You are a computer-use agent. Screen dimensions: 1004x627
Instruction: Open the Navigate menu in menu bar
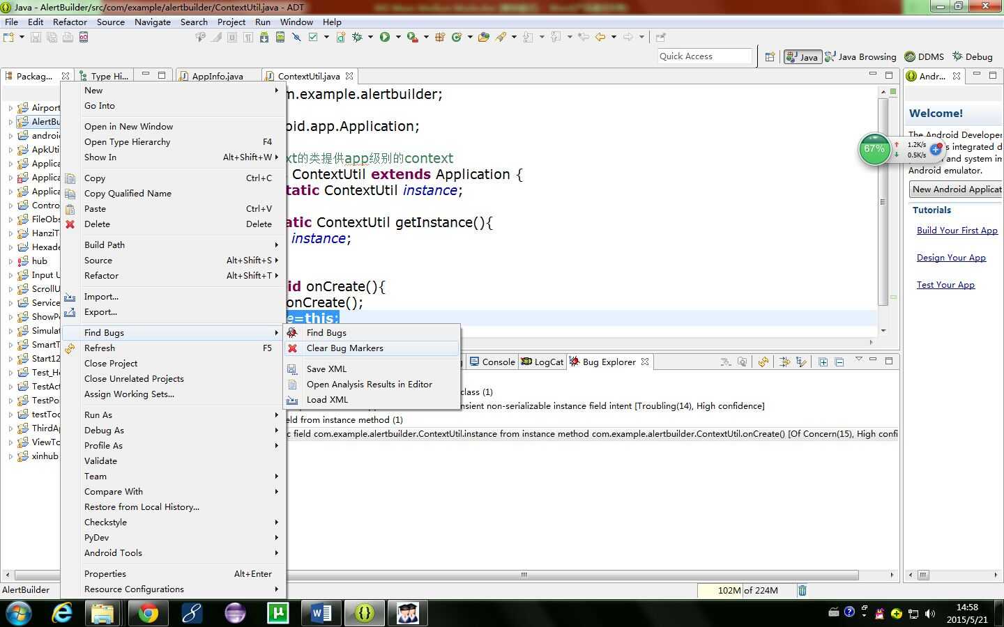click(153, 22)
